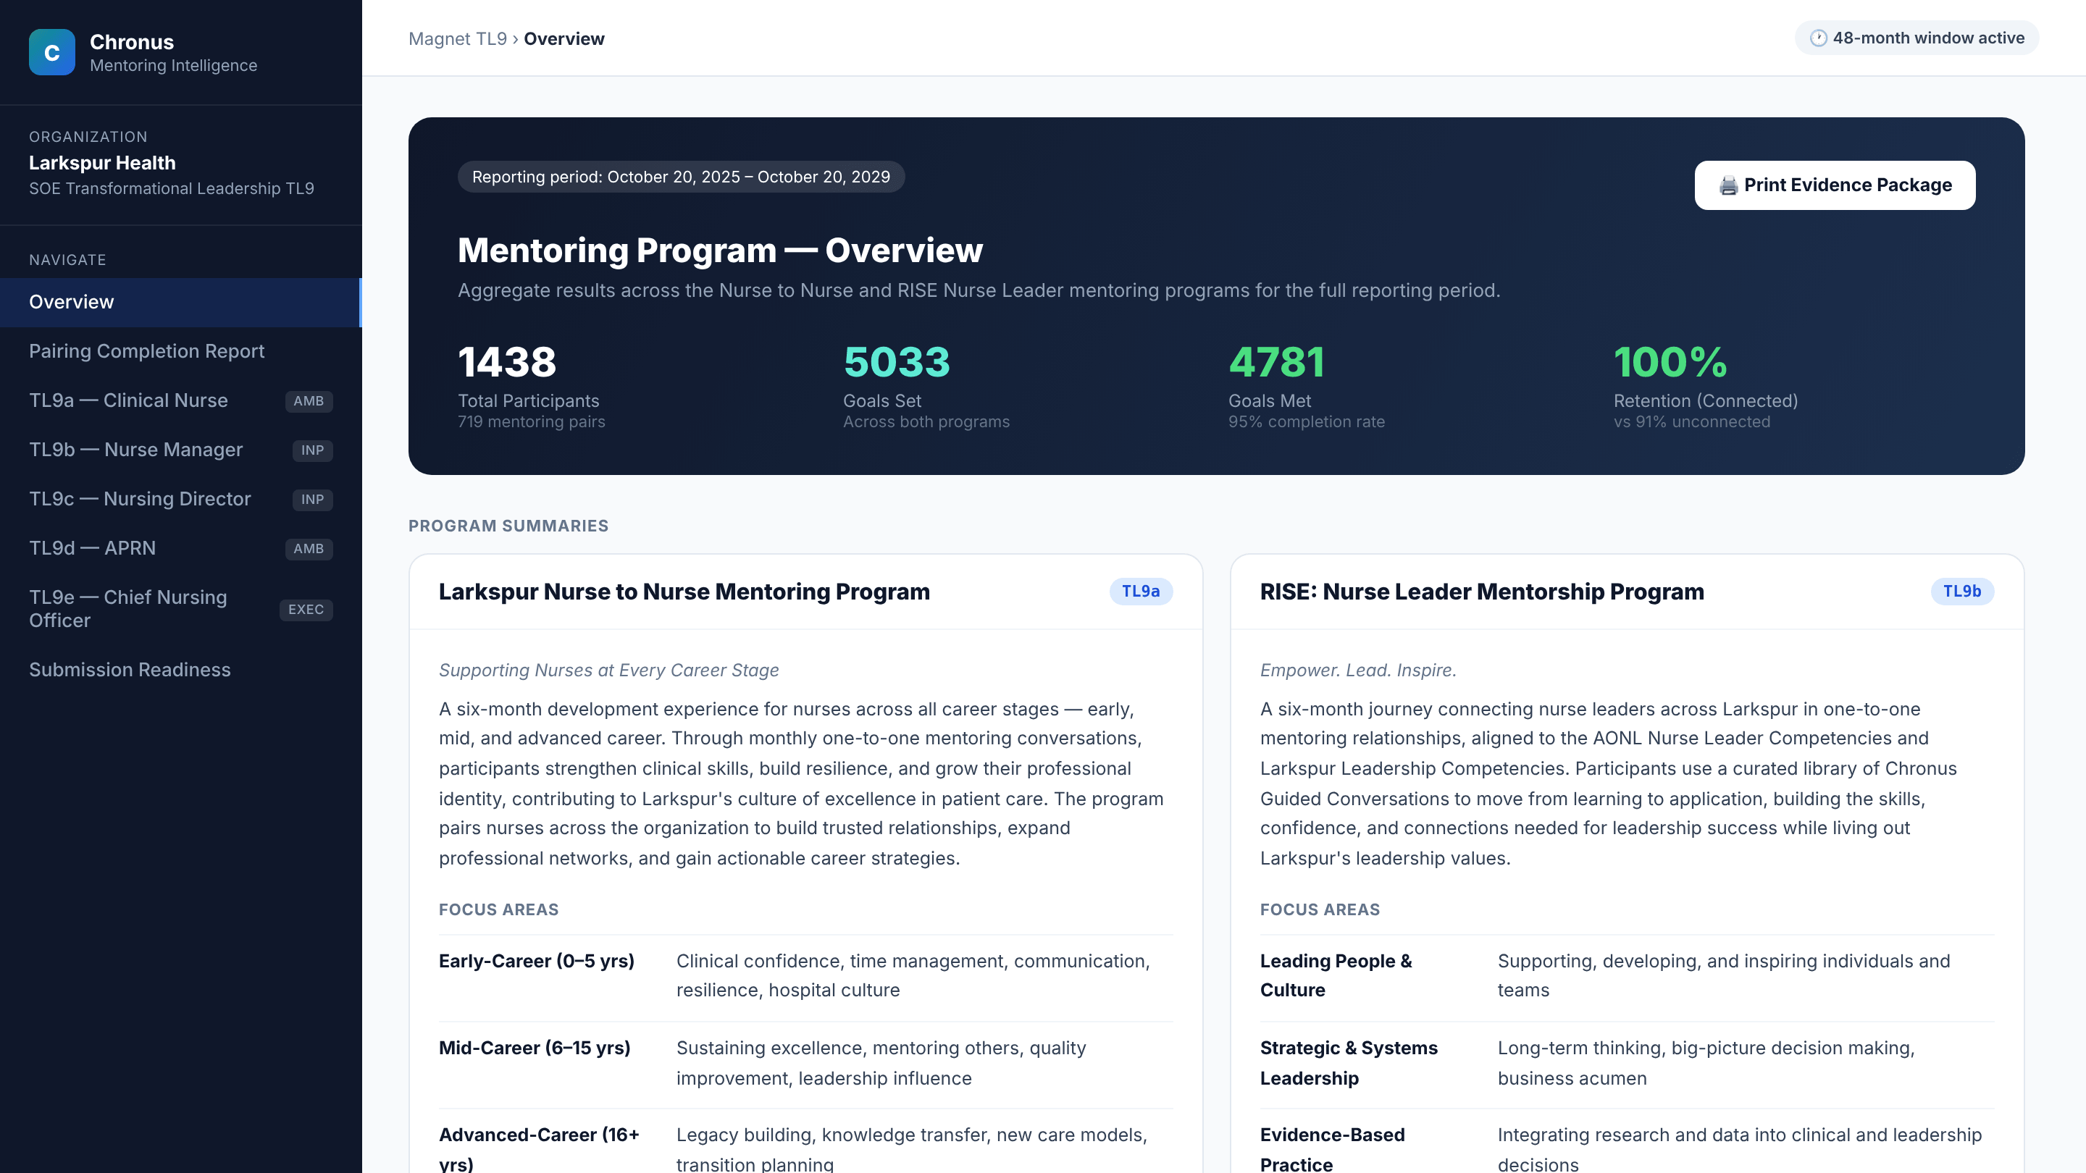Click the AMB badge beside APRN

point(309,549)
